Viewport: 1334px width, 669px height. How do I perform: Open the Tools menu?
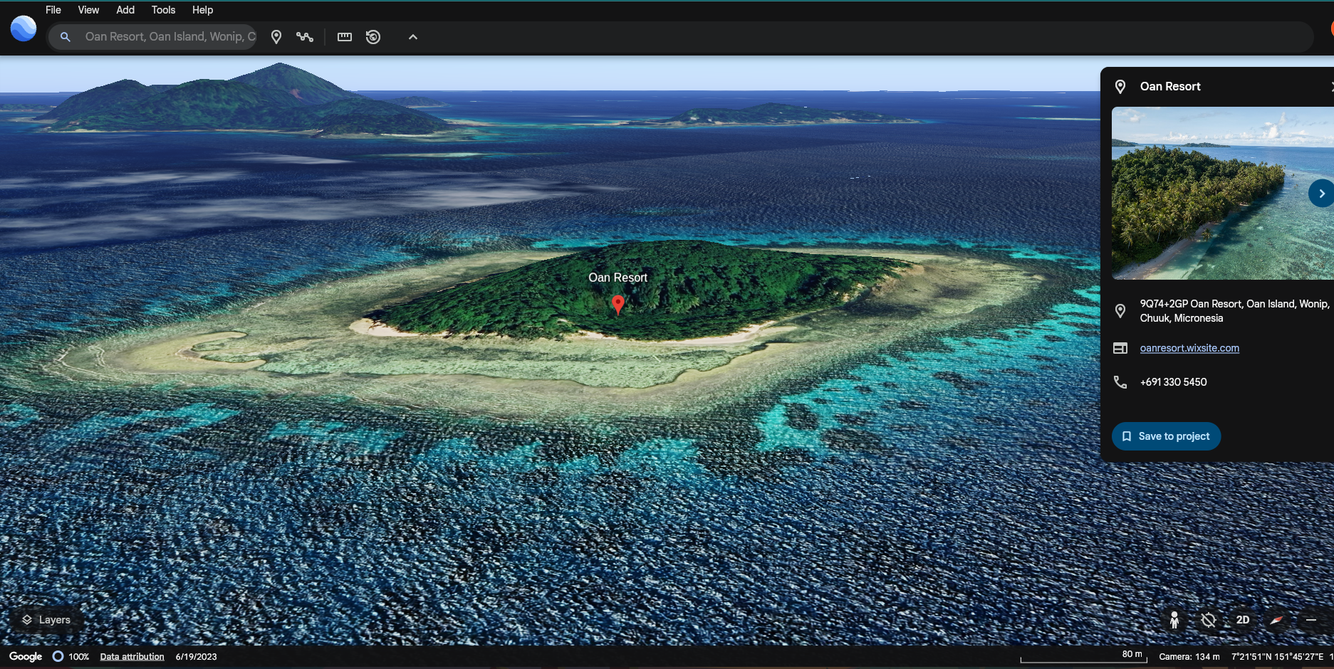point(162,10)
